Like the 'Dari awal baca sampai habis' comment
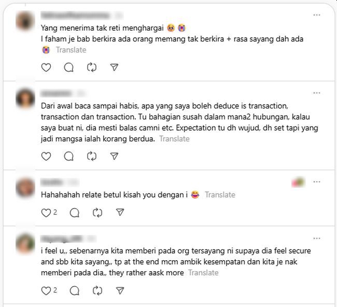 46,156
